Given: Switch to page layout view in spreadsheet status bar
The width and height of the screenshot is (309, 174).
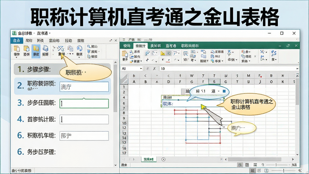Looking at the screenshot, I should (x=247, y=165).
